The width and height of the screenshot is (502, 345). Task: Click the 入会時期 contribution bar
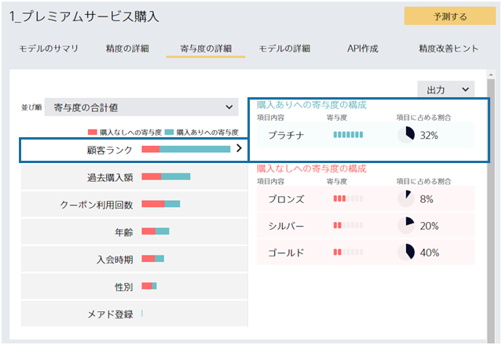click(152, 259)
